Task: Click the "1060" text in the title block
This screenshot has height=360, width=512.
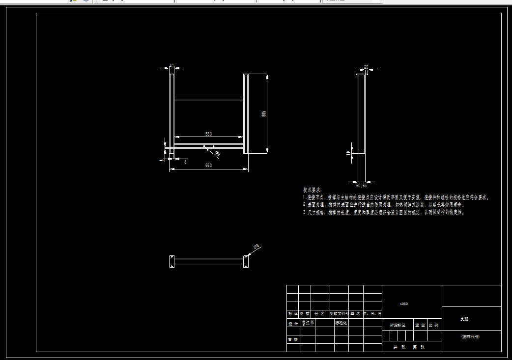Action: point(404,304)
